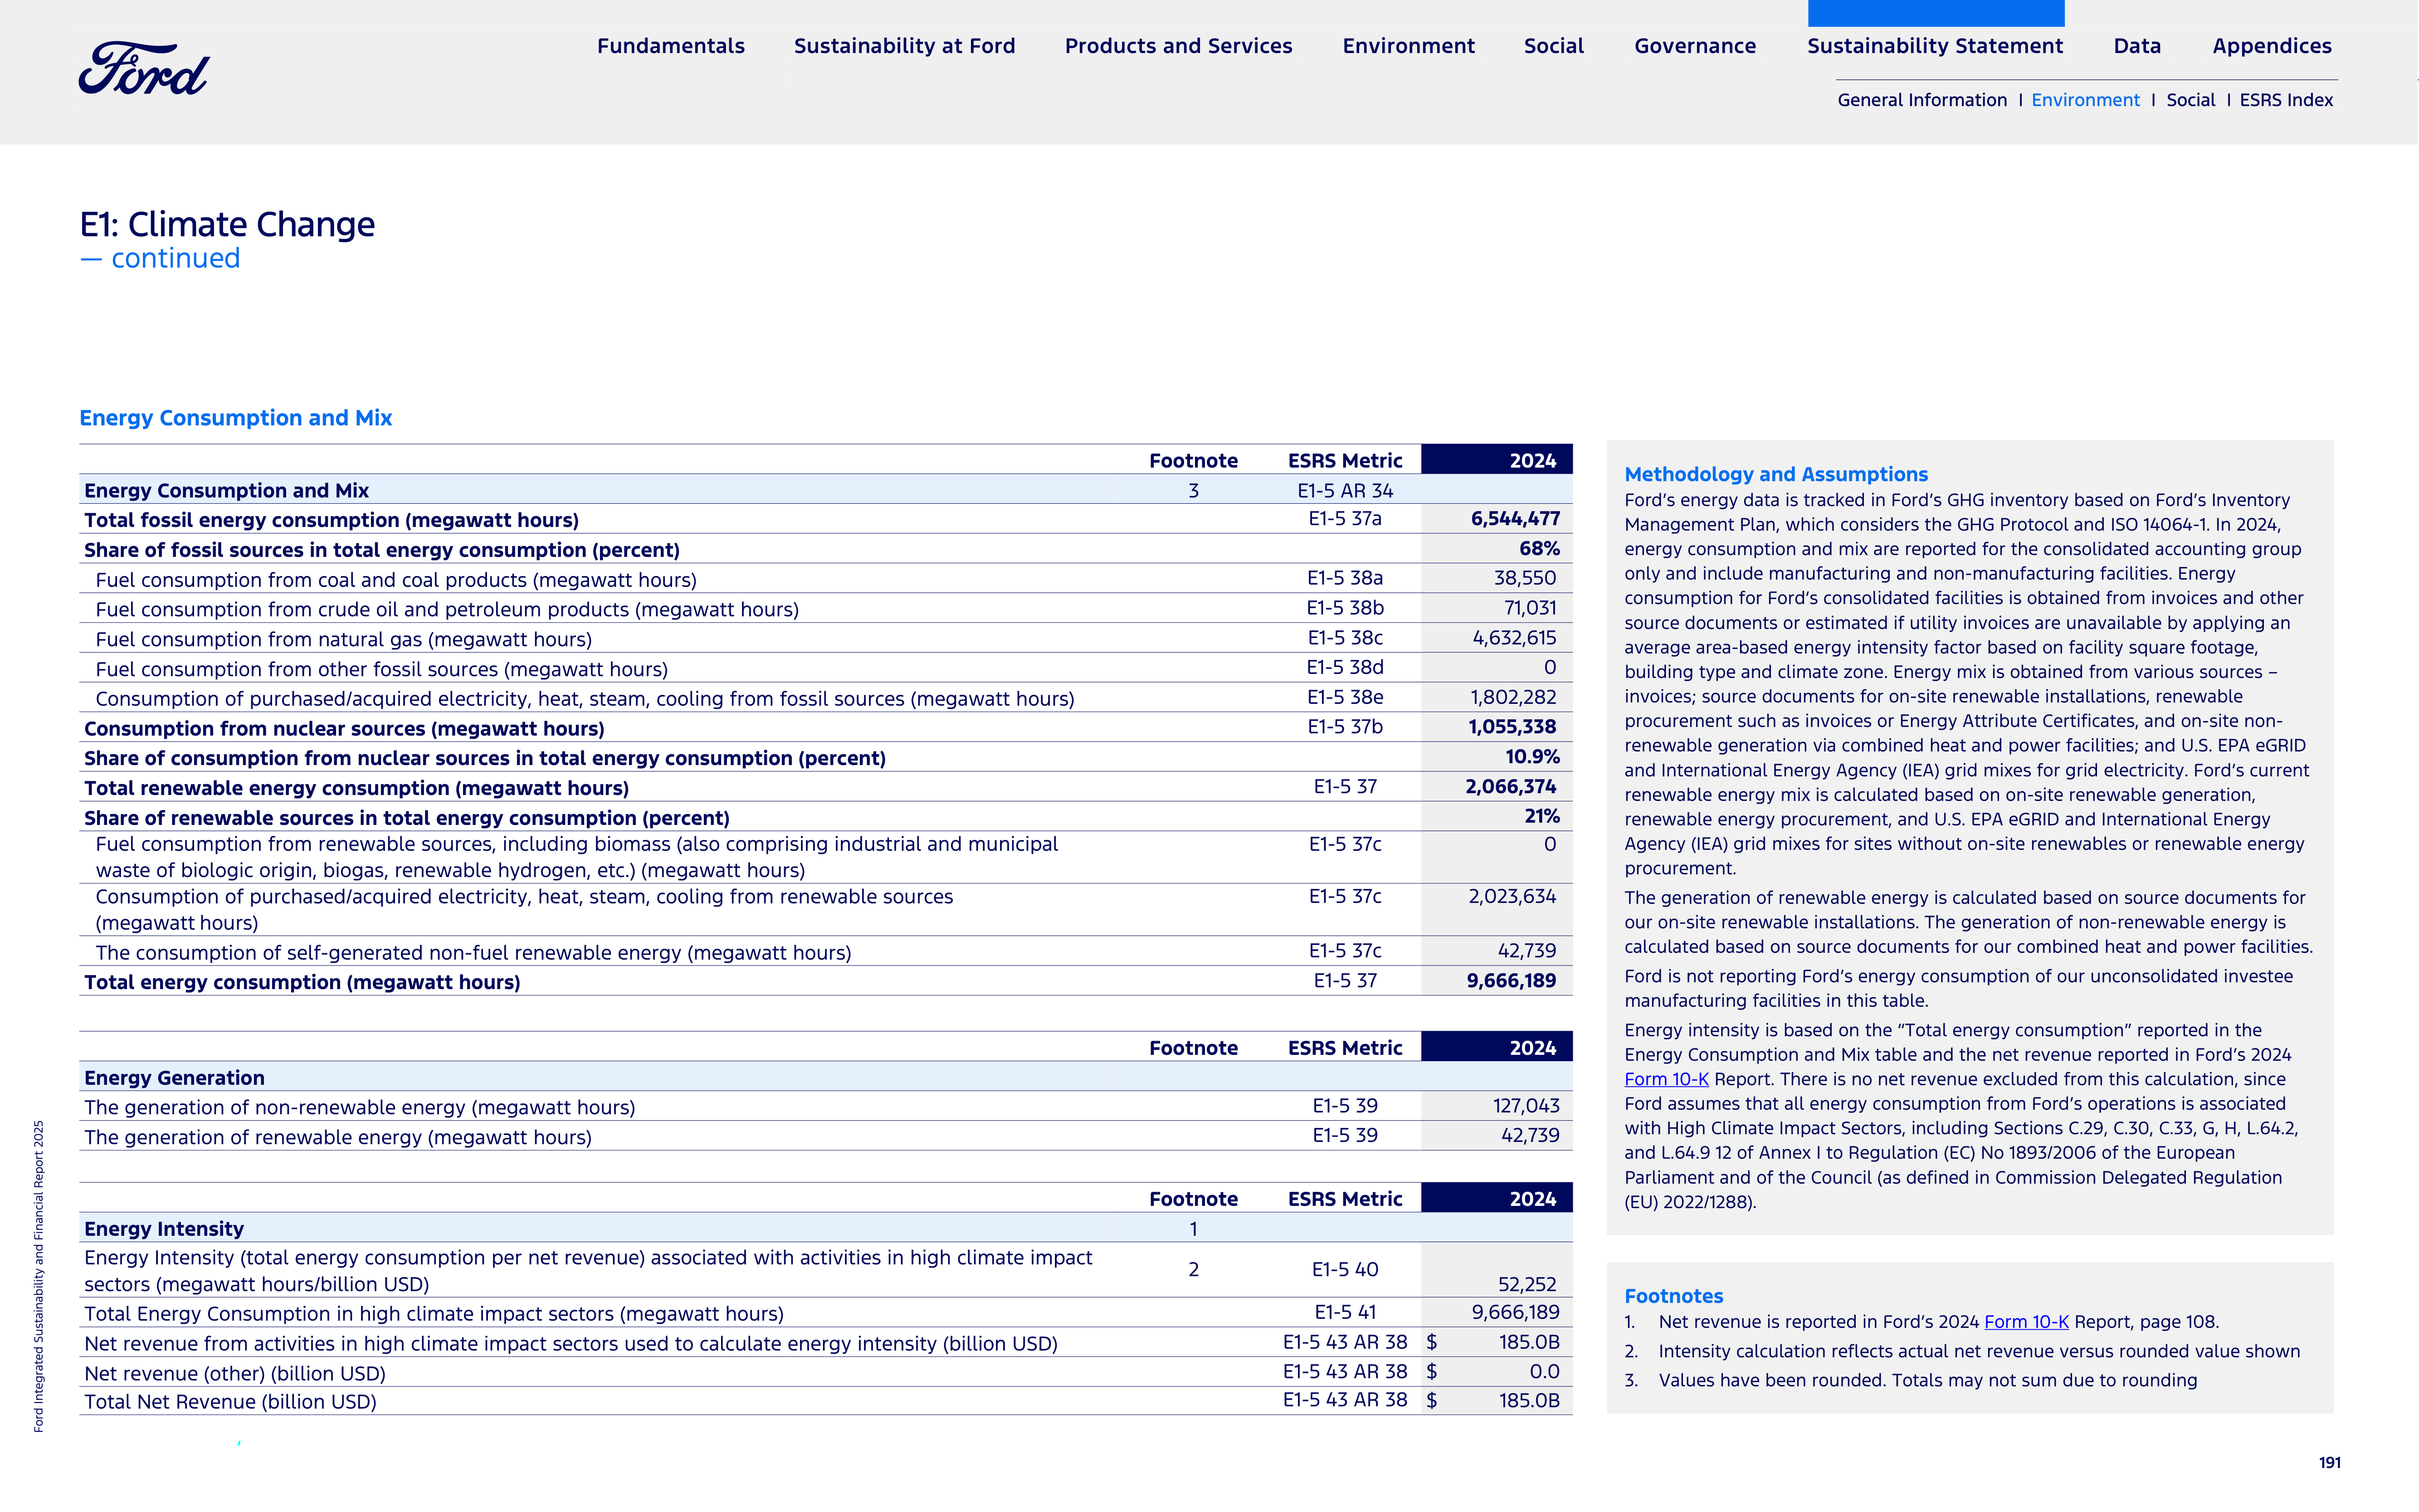This screenshot has width=2419, height=1512.
Task: Click nuclear consumption value 1,055,338
Action: click(x=1512, y=727)
